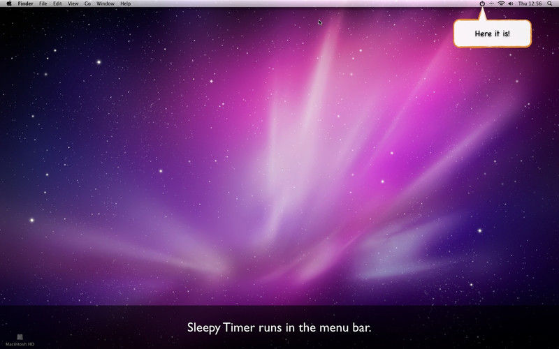Open the Go menu

pos(88,3)
